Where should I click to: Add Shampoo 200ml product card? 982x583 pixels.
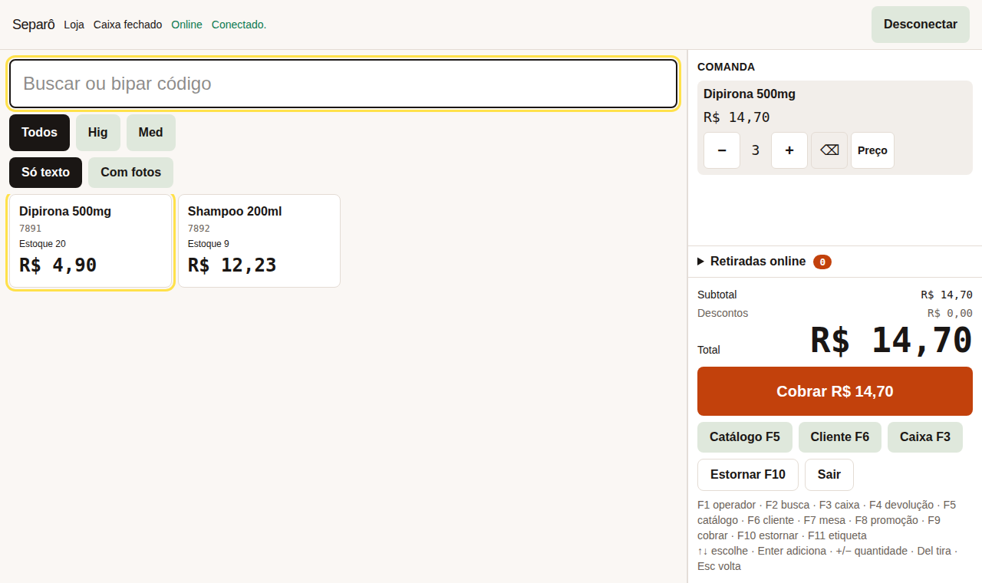[259, 241]
